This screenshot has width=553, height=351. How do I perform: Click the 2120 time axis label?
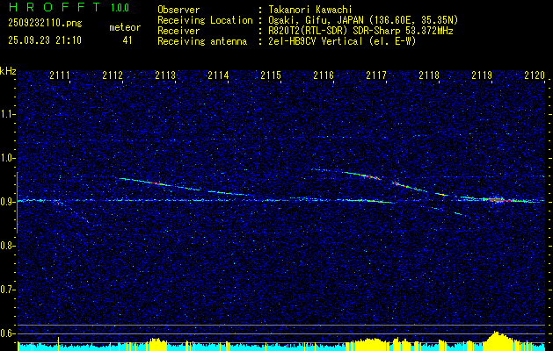point(535,75)
